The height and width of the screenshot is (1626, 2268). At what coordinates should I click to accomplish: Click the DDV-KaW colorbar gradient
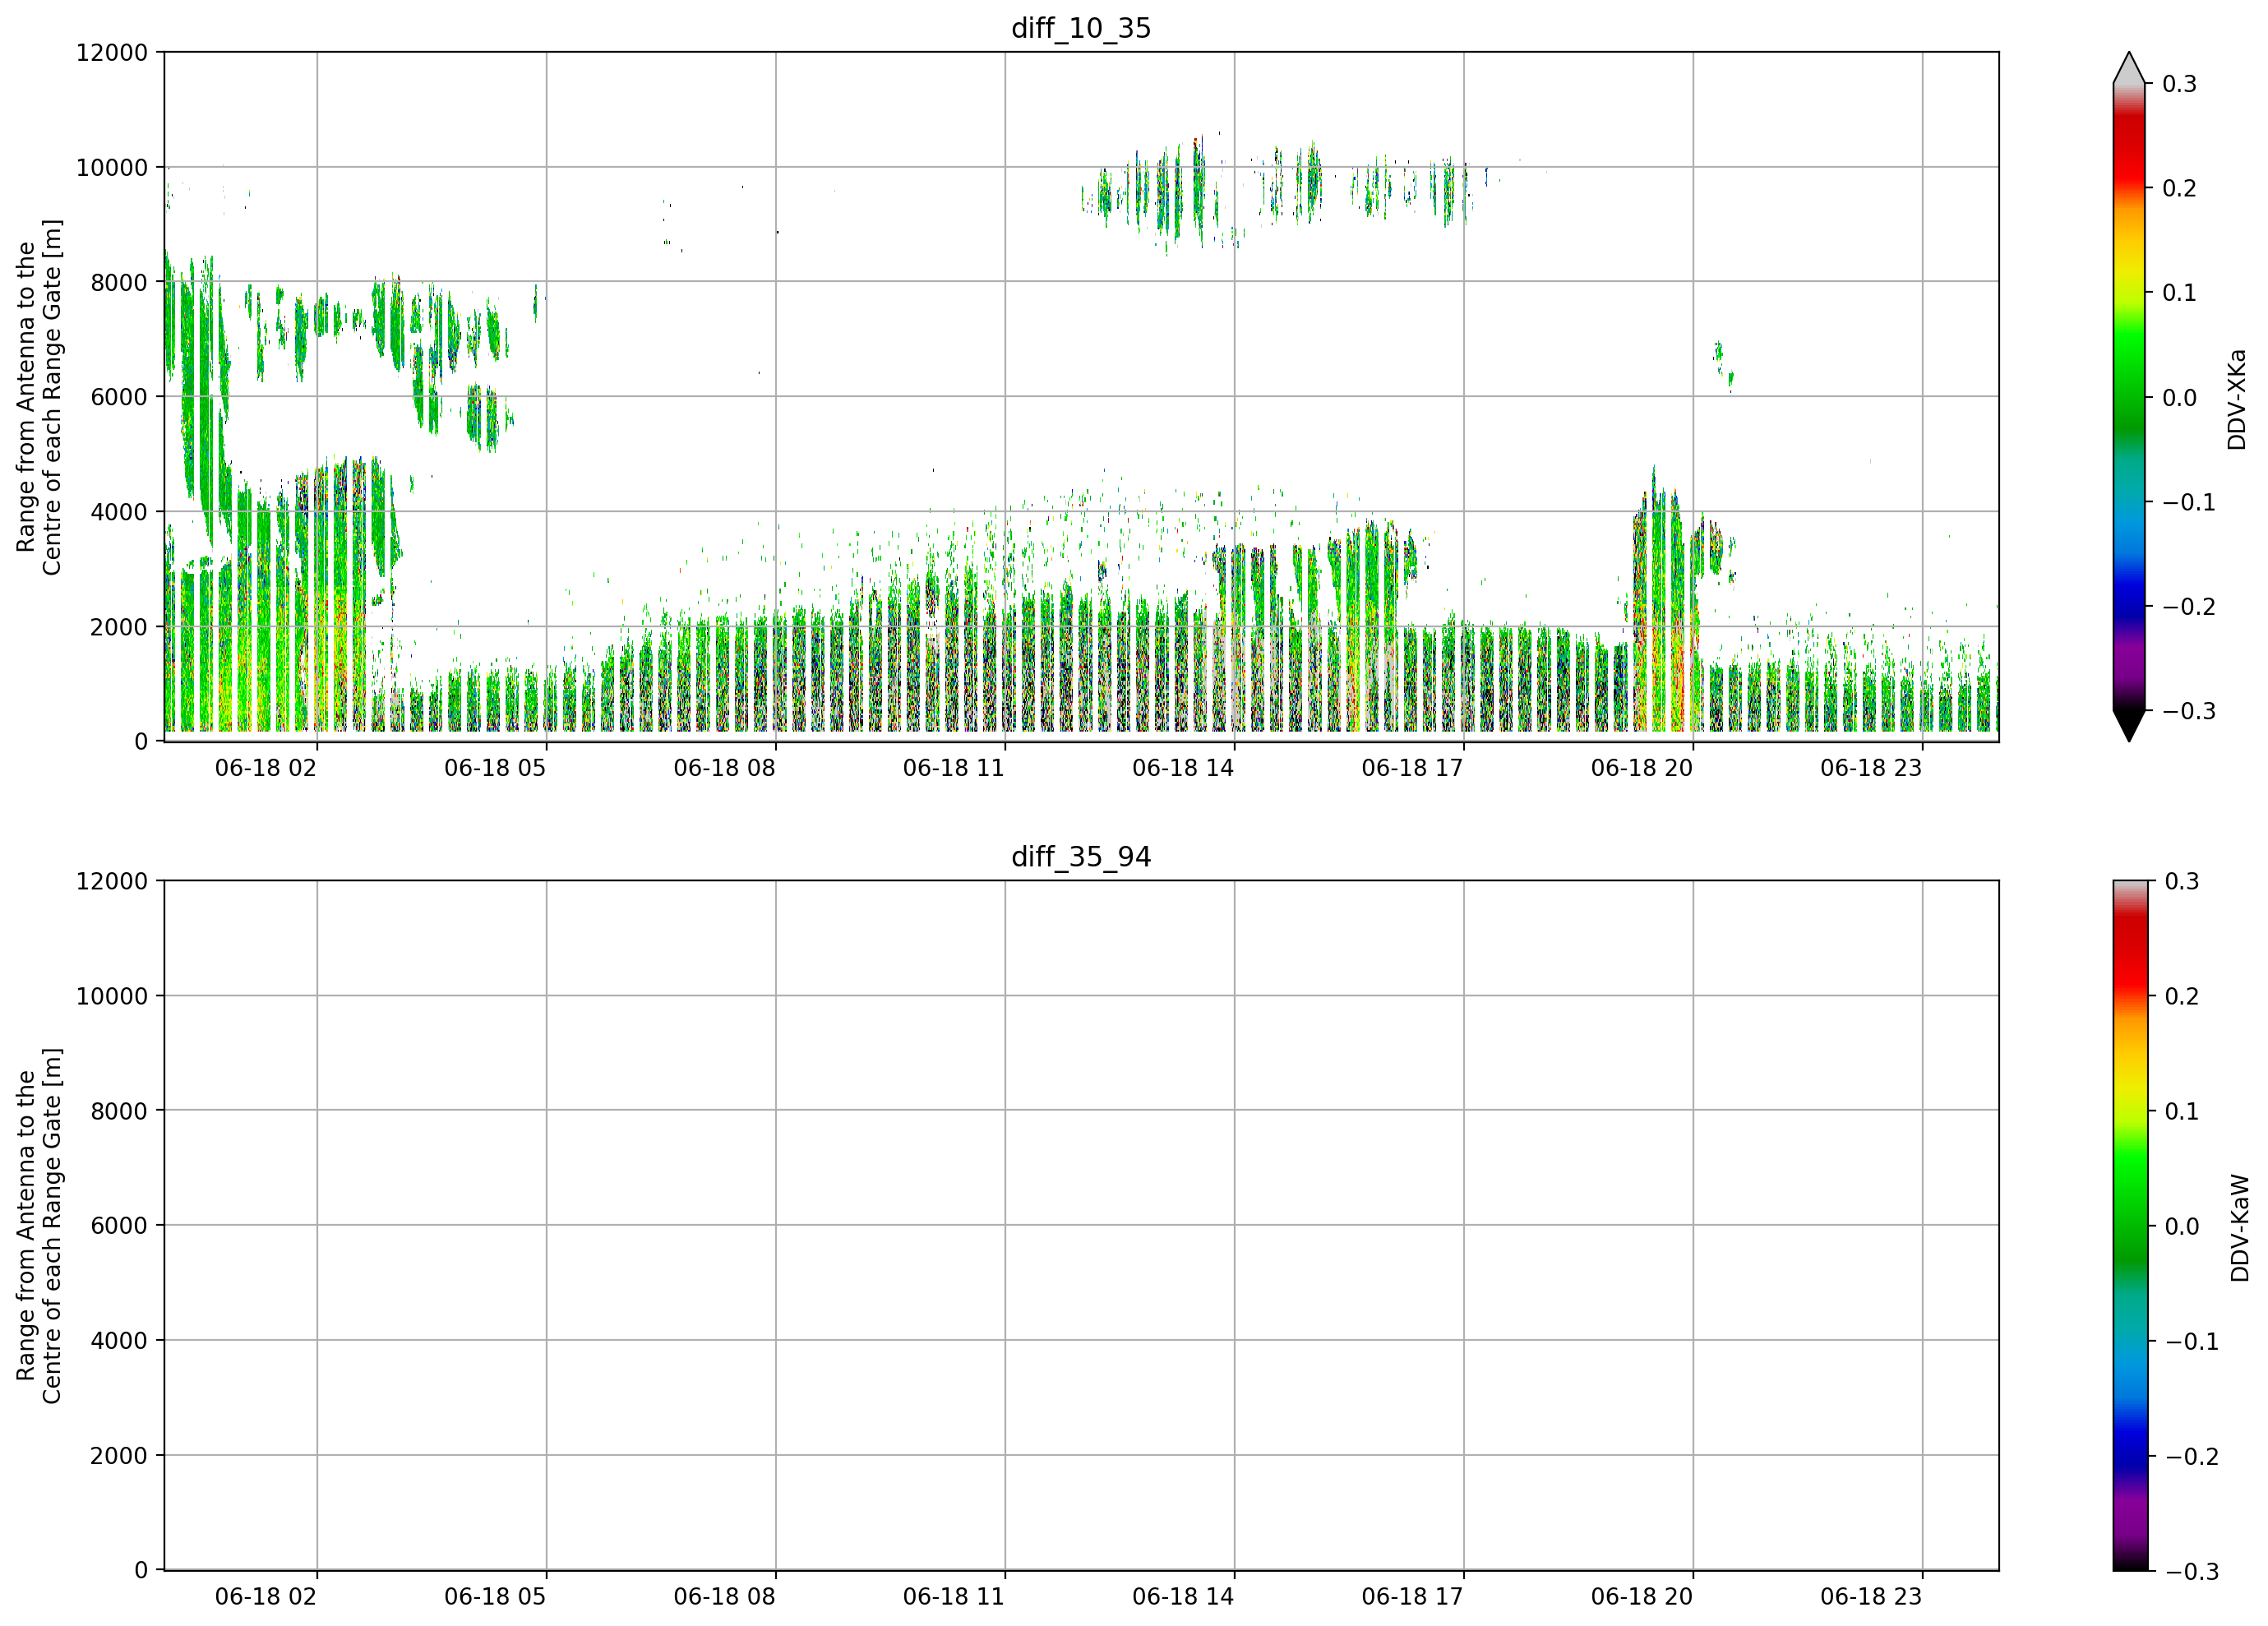[2129, 1225]
